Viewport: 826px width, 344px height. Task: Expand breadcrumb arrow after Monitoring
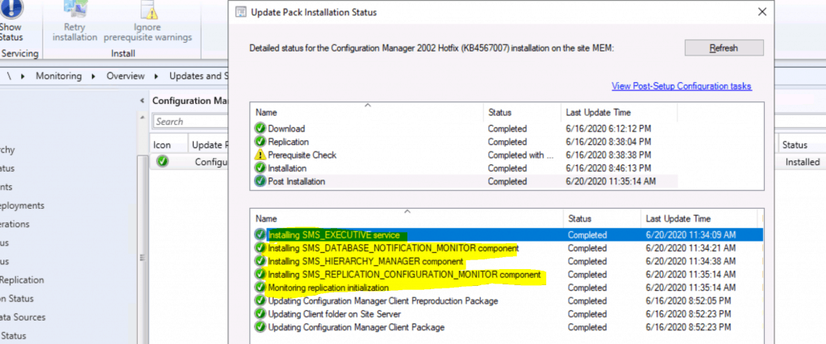point(94,77)
